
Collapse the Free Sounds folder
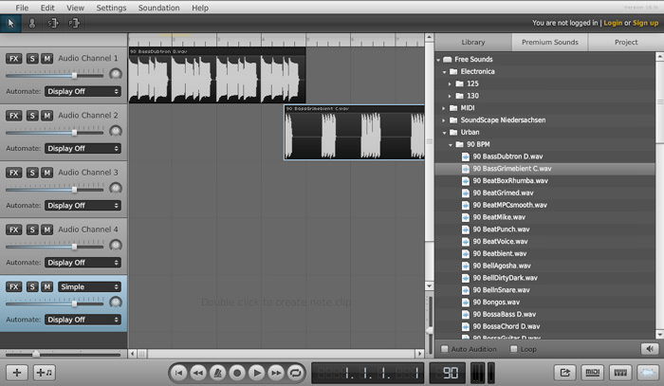click(438, 60)
